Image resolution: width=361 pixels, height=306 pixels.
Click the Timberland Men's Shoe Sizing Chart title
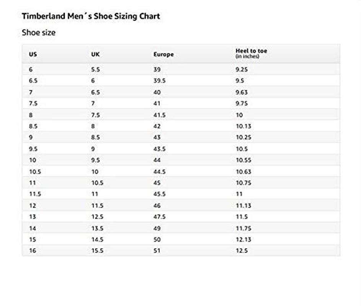coord(91,16)
